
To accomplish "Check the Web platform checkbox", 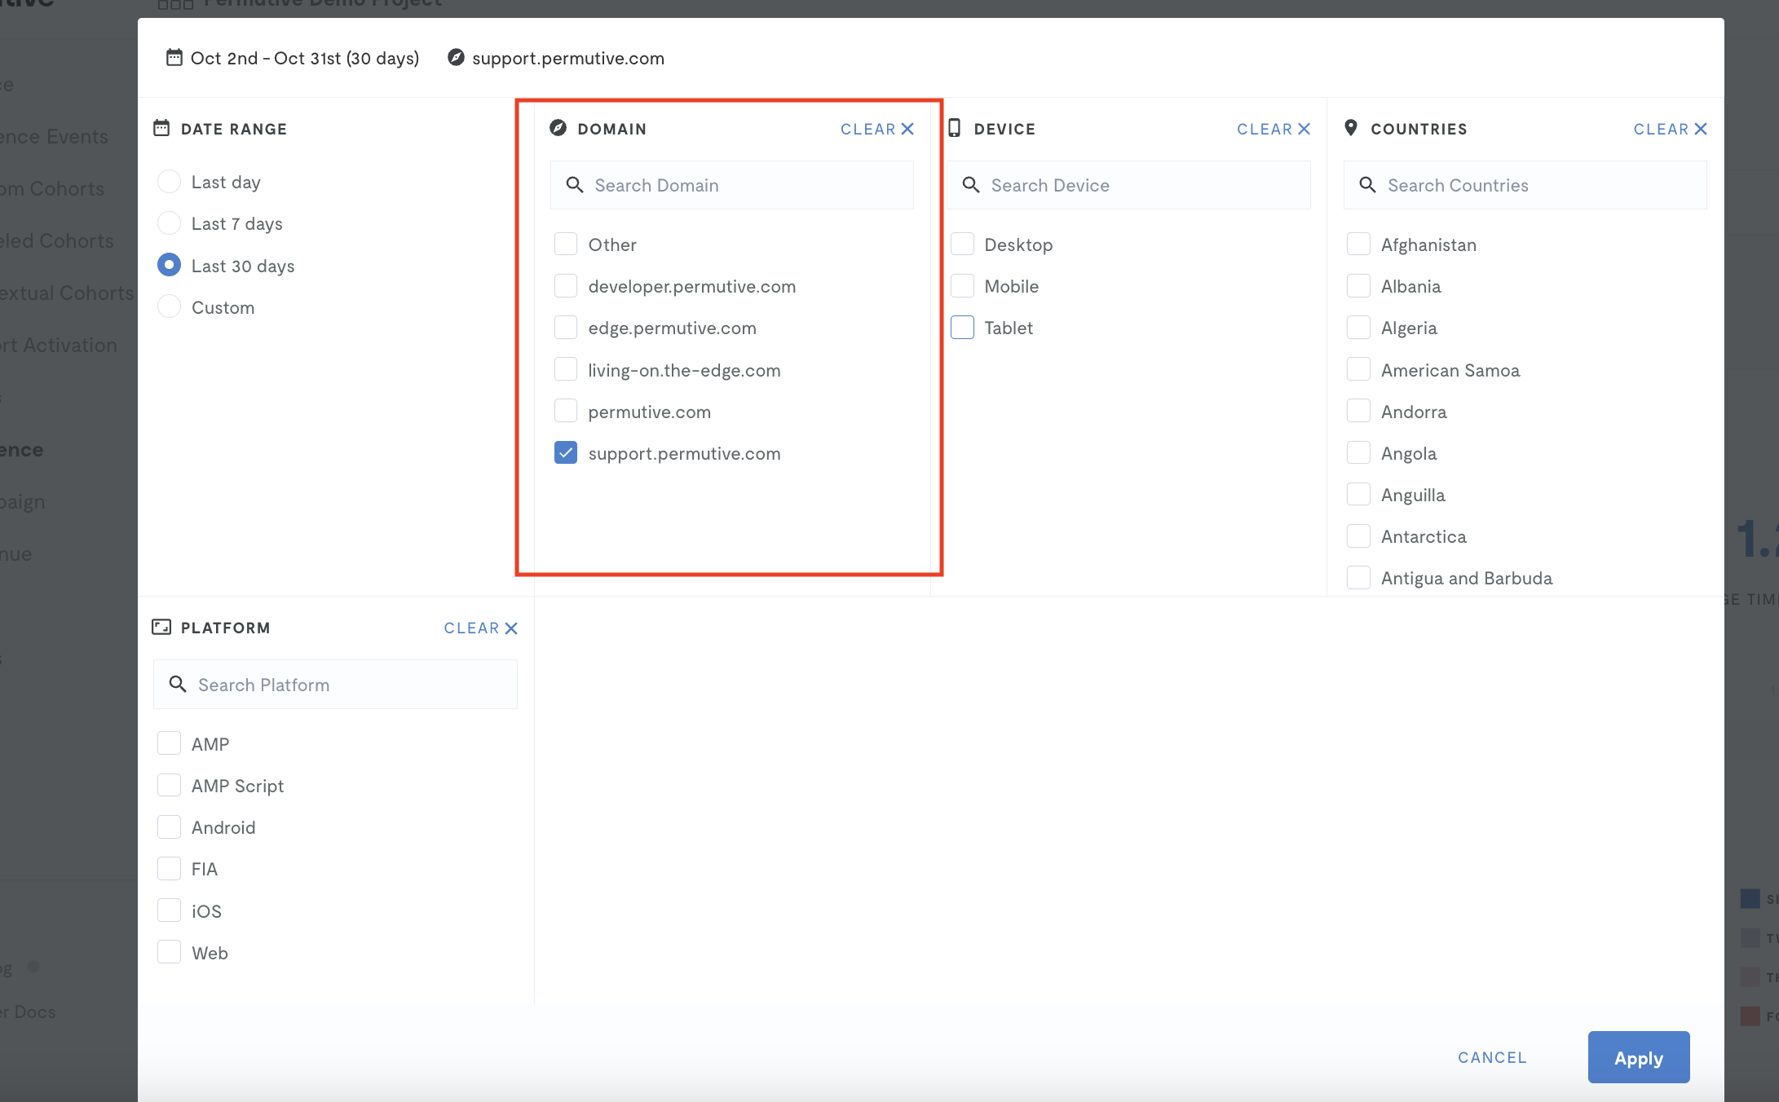I will tap(169, 952).
